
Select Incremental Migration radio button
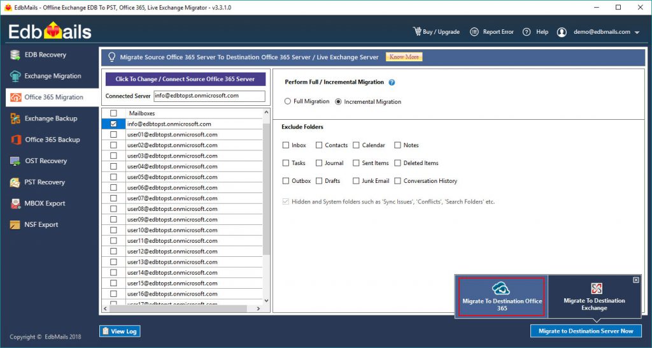[338, 101]
